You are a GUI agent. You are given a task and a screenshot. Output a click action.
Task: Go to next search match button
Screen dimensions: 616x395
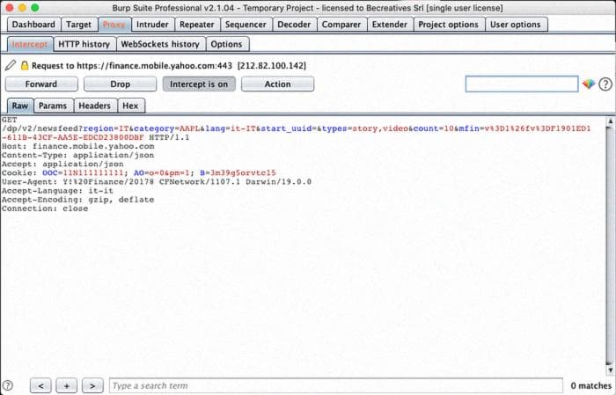coord(92,385)
